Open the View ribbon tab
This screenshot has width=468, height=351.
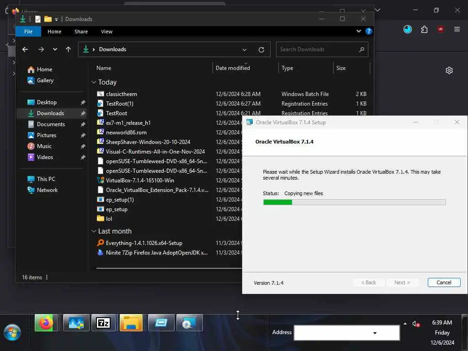click(106, 32)
